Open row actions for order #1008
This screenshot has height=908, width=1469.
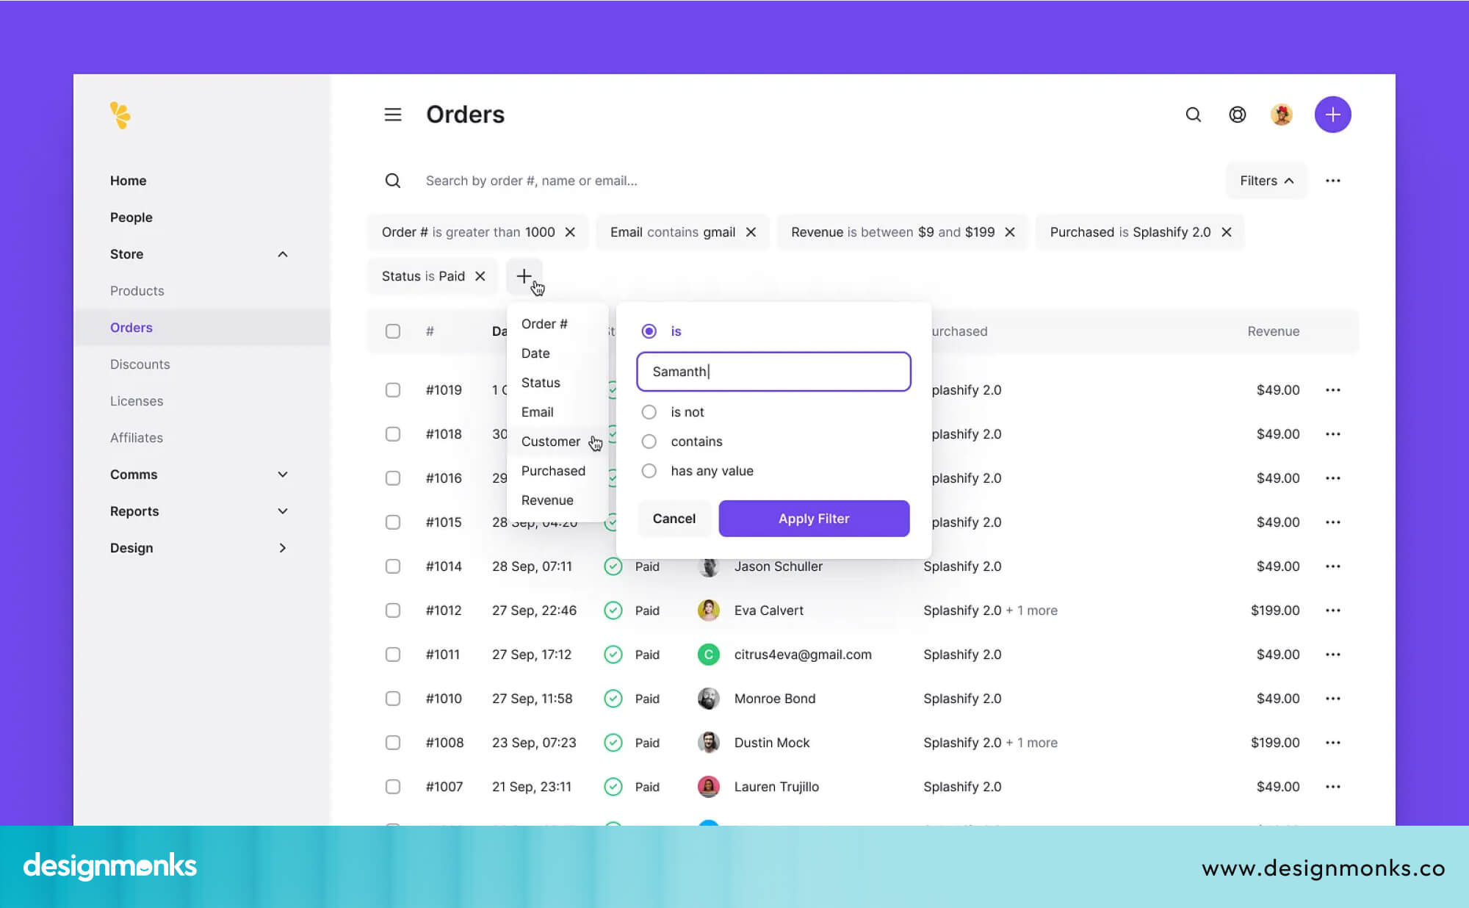click(x=1333, y=743)
